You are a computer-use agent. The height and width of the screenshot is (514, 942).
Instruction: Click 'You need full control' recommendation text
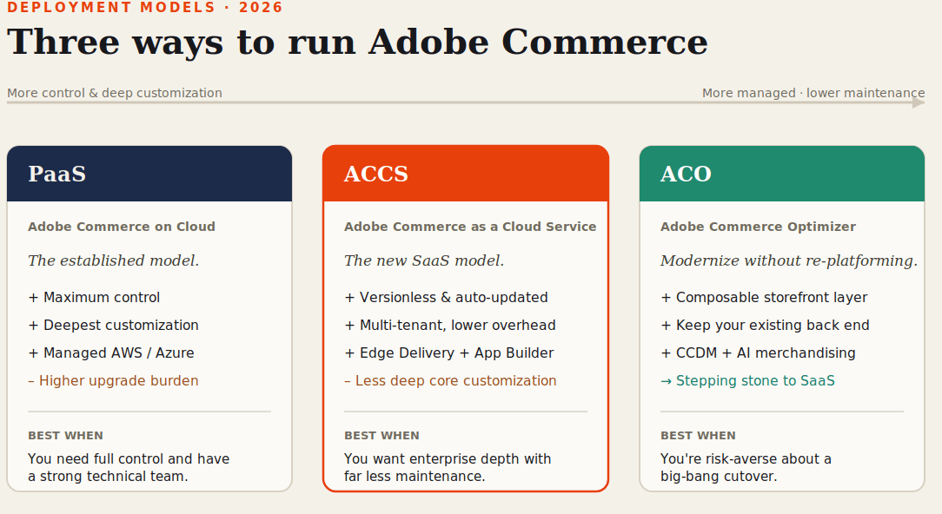(x=129, y=467)
